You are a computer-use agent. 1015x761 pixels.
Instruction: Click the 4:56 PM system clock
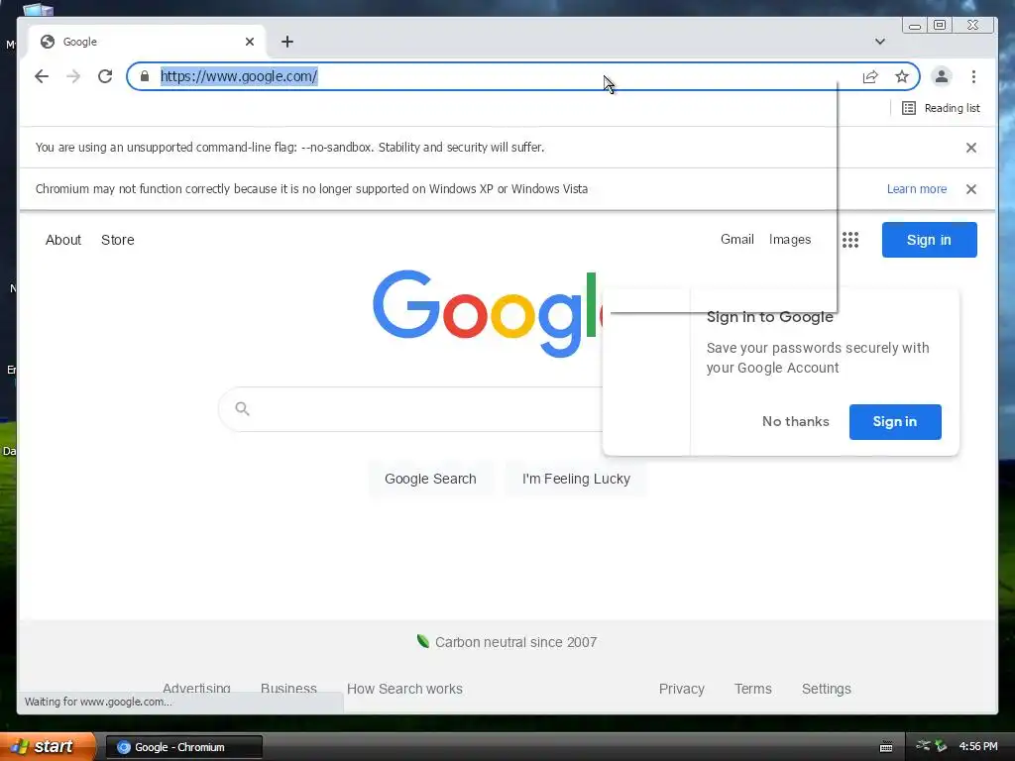pyautogui.click(x=978, y=747)
